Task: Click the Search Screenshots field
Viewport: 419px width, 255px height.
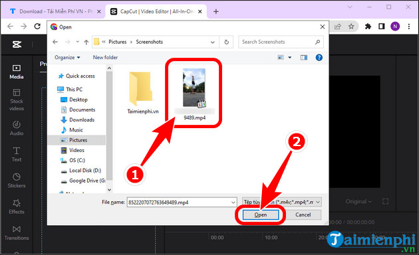Action: [281, 42]
